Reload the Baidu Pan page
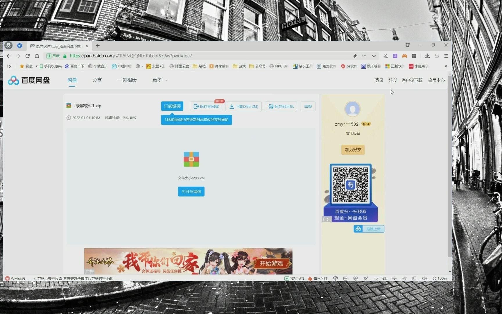The image size is (502, 314). click(28, 56)
